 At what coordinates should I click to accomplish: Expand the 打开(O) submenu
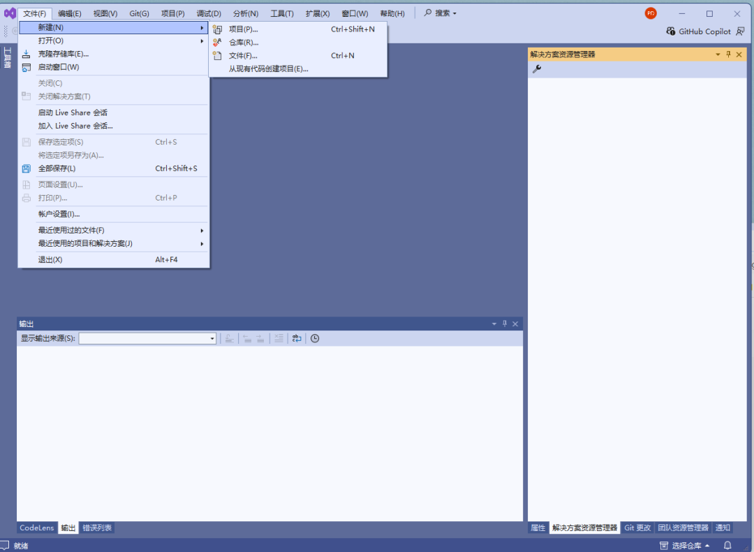[114, 41]
